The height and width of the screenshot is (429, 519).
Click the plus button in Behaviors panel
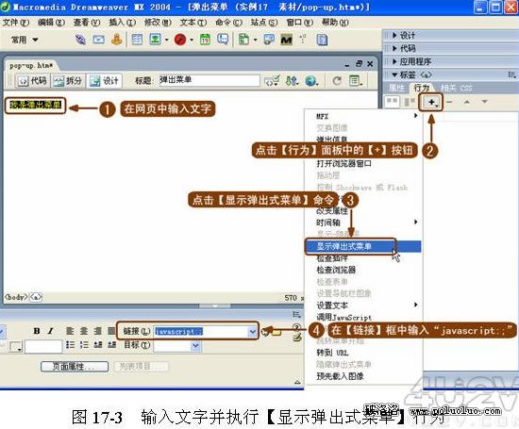(x=432, y=102)
